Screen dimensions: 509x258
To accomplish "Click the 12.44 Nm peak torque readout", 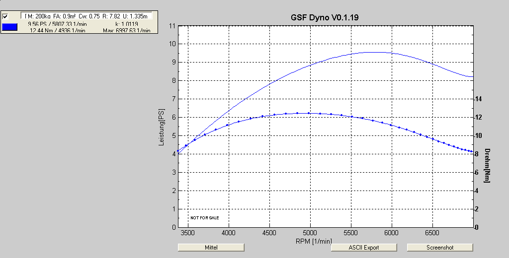I will tap(57, 30).
